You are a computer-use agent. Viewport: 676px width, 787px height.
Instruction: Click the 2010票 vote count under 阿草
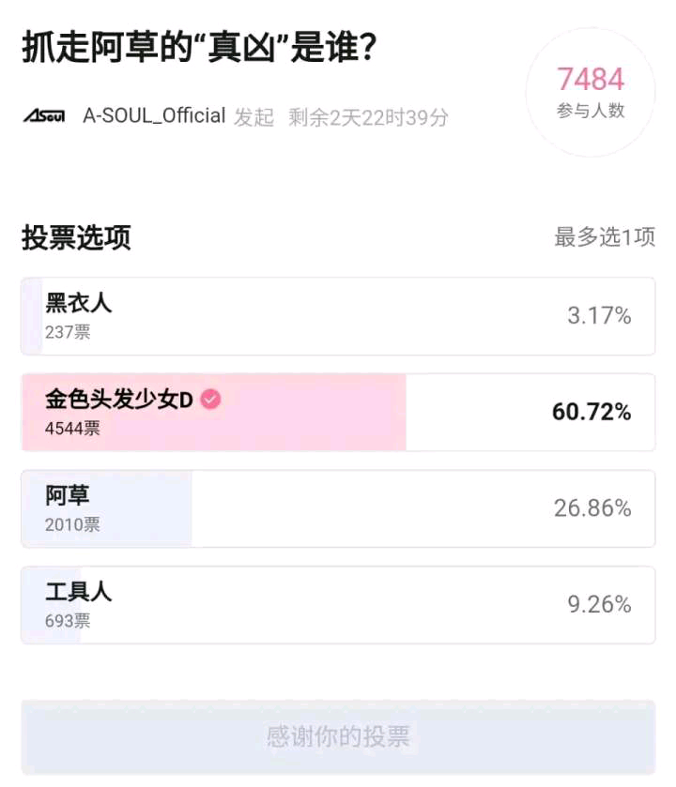pyautogui.click(x=72, y=525)
